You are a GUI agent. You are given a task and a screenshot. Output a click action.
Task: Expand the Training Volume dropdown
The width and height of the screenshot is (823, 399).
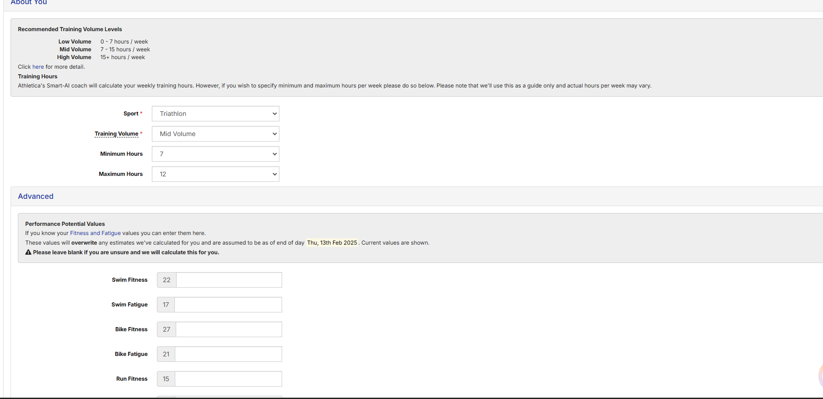(215, 134)
